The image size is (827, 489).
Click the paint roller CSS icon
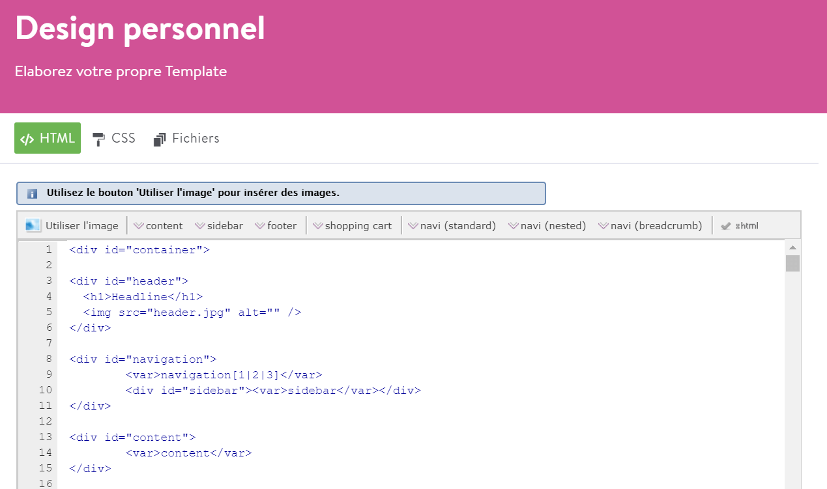(98, 139)
